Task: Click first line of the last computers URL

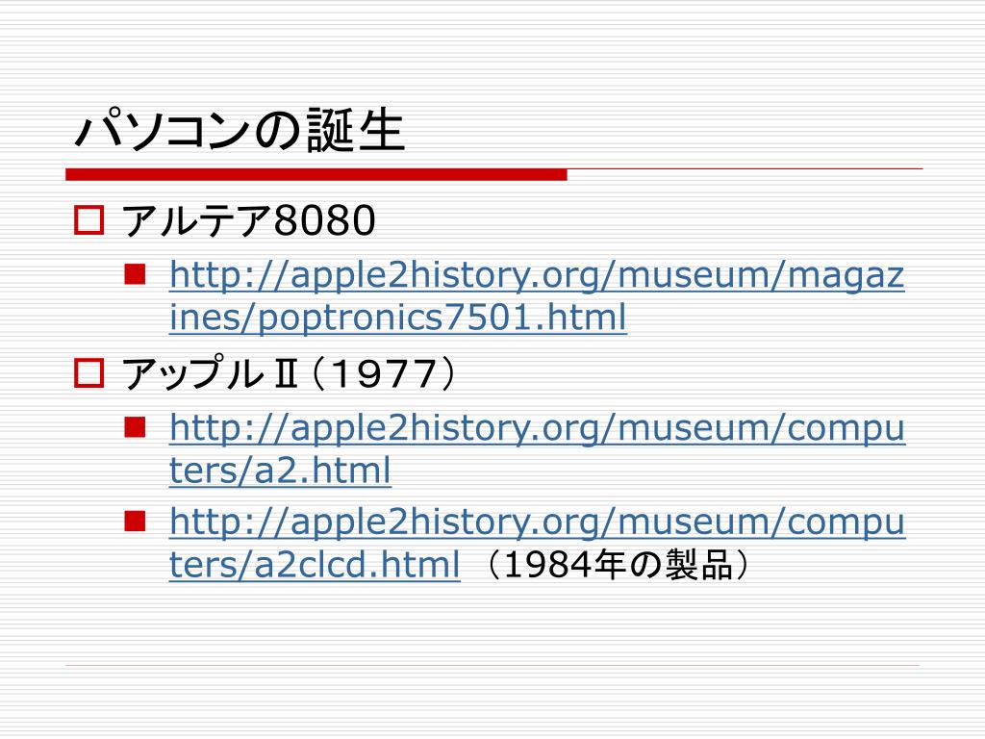Action: click(537, 522)
